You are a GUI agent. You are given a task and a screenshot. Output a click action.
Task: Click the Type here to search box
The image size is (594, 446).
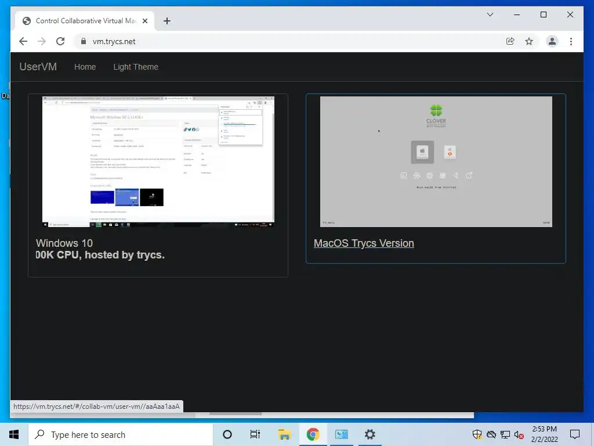[121, 434]
